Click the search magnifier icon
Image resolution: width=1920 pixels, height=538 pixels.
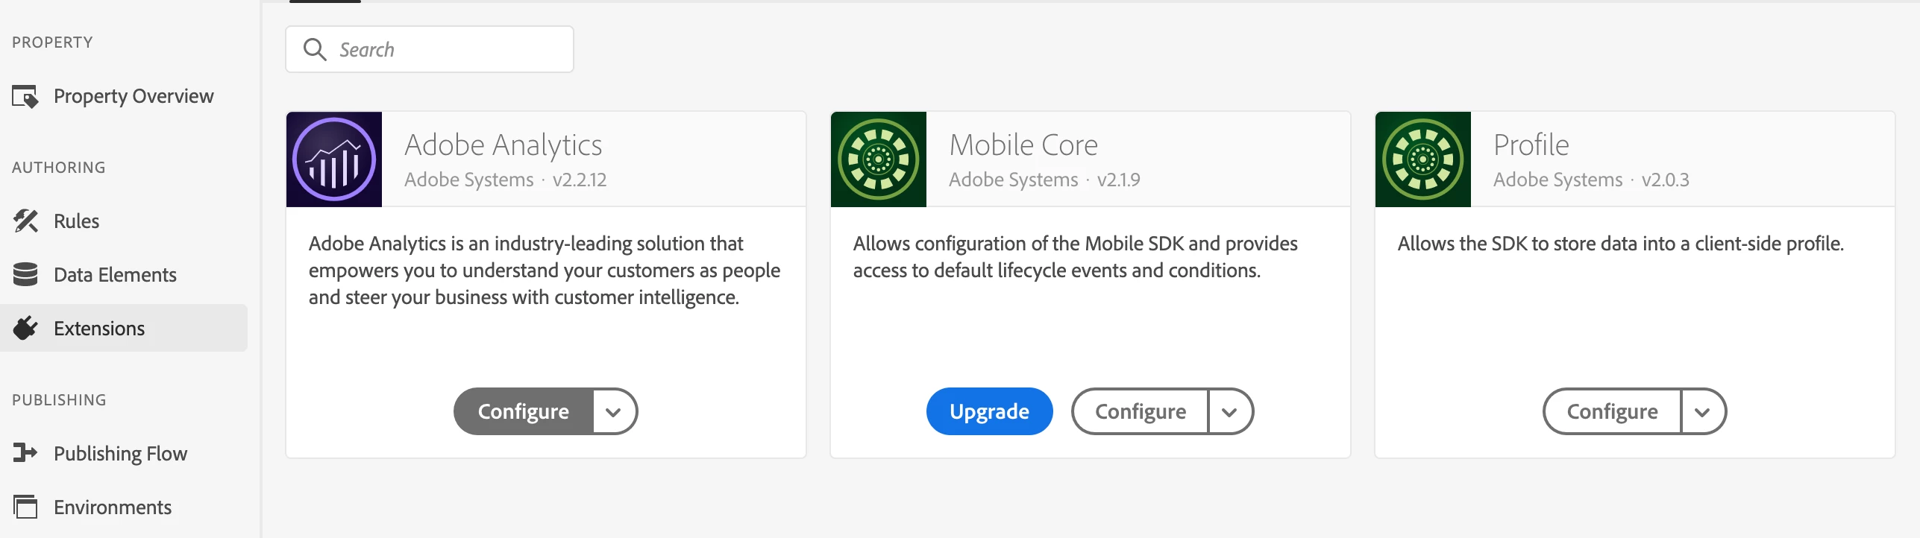pos(315,50)
